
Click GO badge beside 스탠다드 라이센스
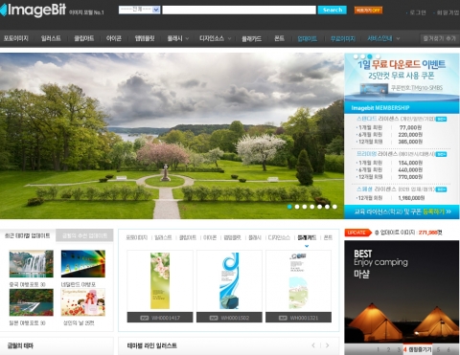[441, 119]
